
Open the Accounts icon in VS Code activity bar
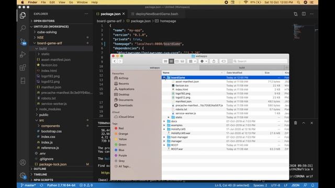pyautogui.click(x=23, y=162)
